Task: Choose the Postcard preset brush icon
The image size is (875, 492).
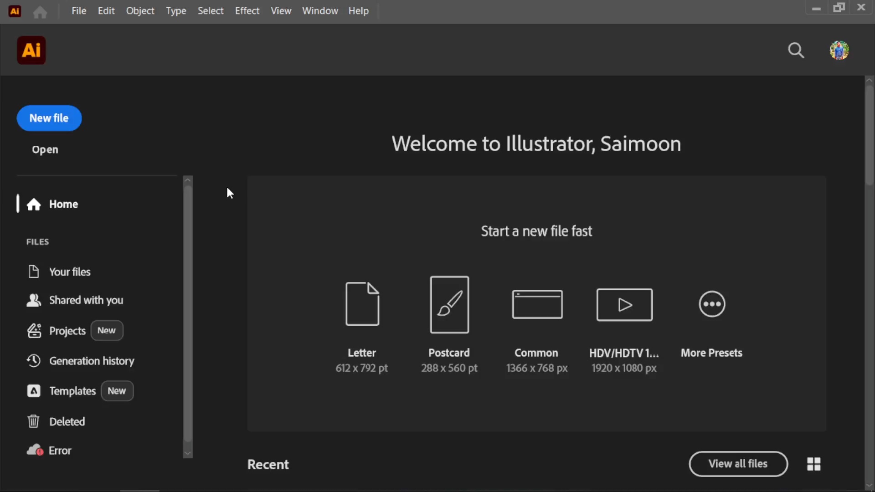Action: [x=449, y=305]
